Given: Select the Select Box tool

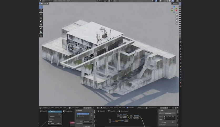Looking at the screenshot, I should point(41,7).
